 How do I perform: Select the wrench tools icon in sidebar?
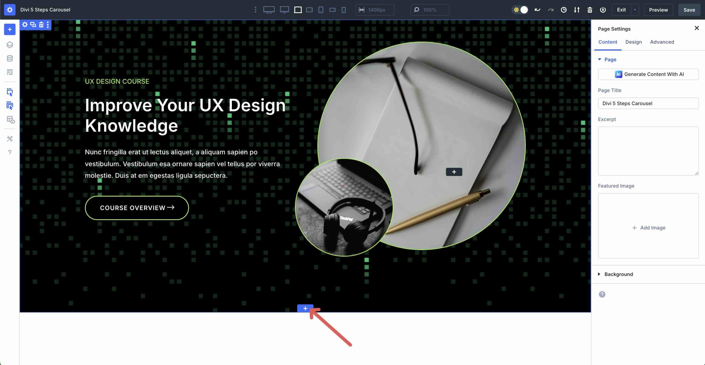point(10,139)
